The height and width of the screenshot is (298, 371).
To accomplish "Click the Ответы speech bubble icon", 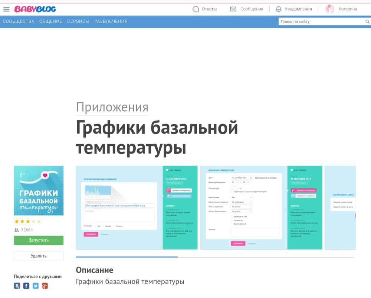I will click(x=196, y=9).
